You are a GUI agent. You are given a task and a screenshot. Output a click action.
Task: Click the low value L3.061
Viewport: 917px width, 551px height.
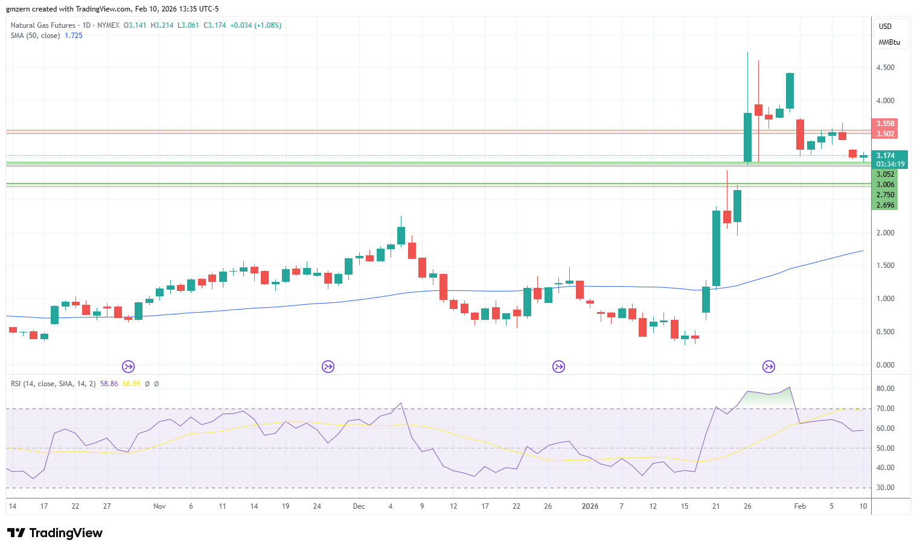[x=188, y=25]
